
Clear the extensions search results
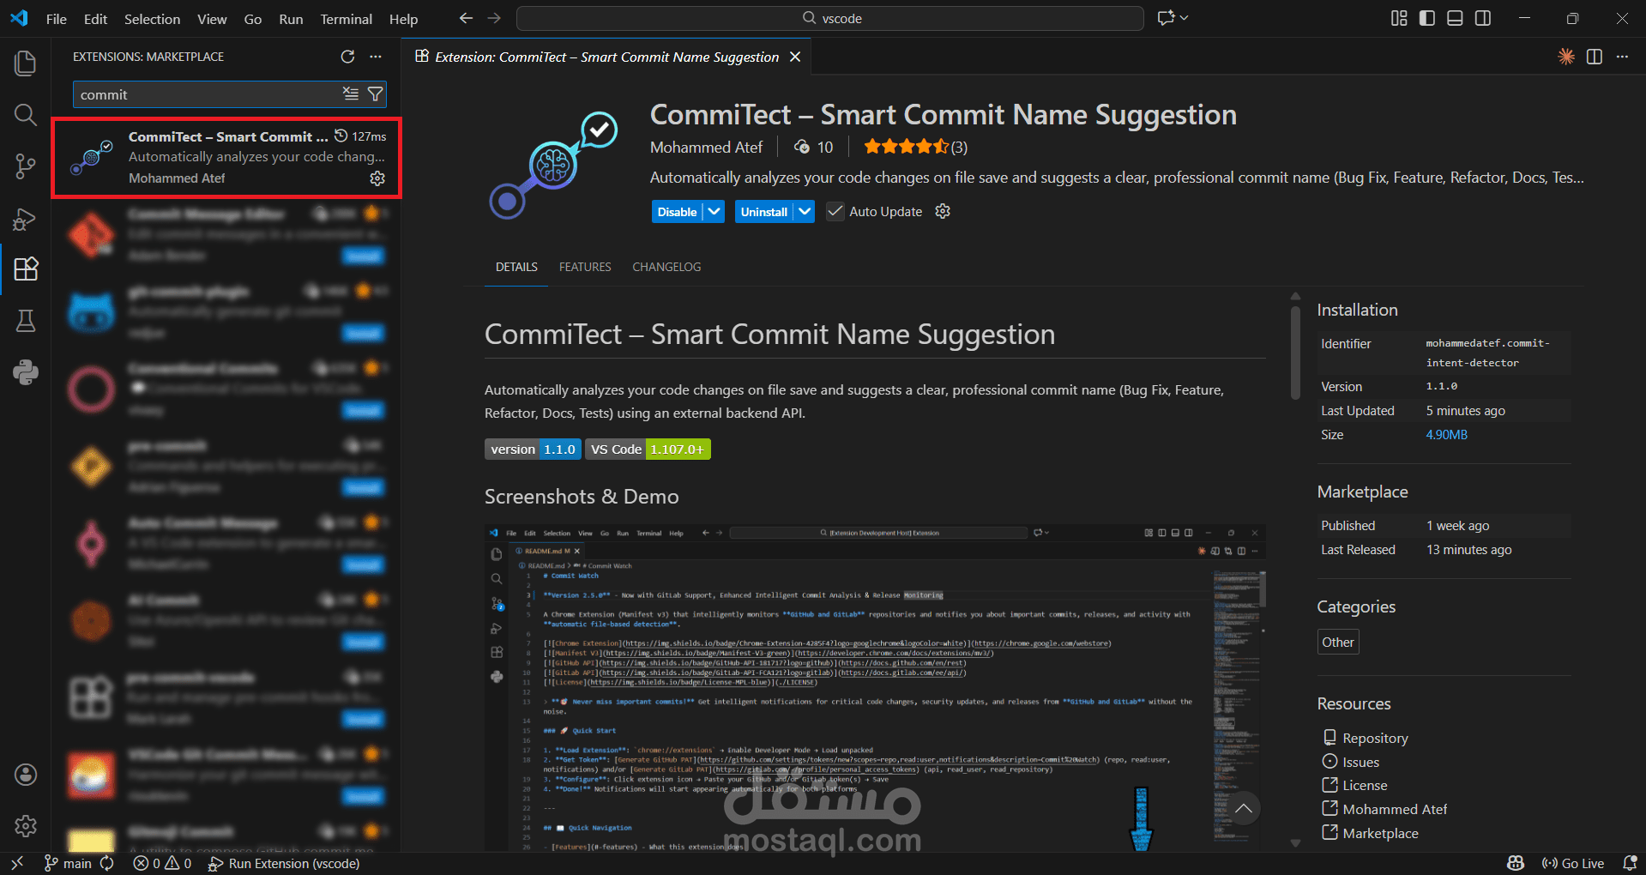point(351,94)
